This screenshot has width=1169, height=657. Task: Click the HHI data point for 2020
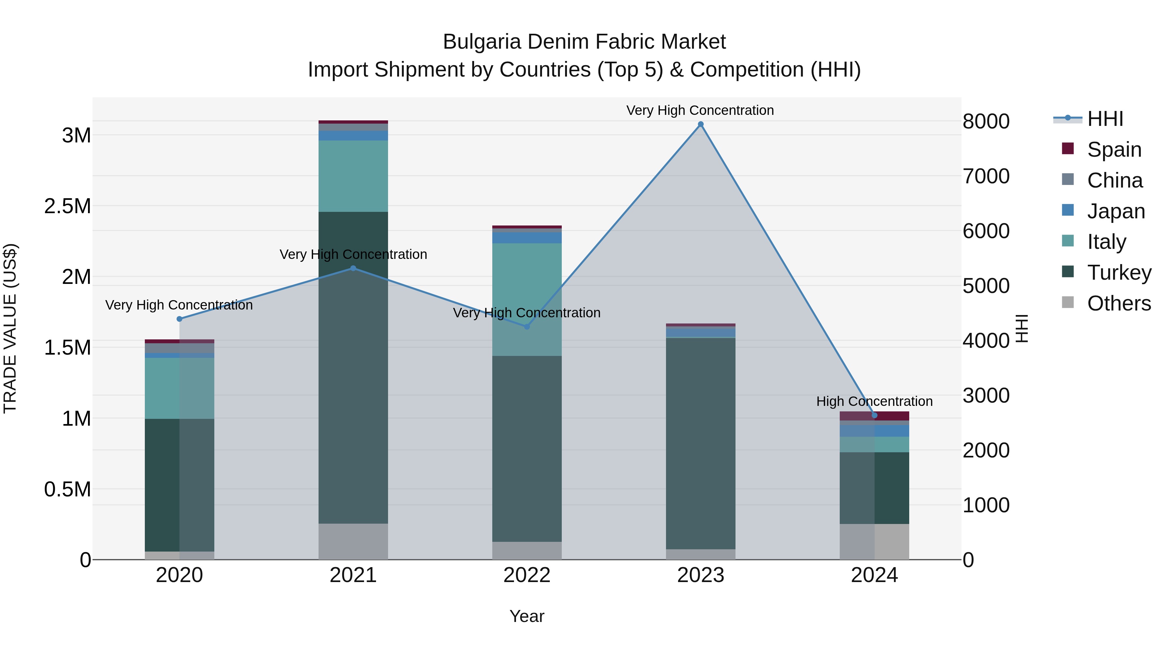pyautogui.click(x=179, y=319)
